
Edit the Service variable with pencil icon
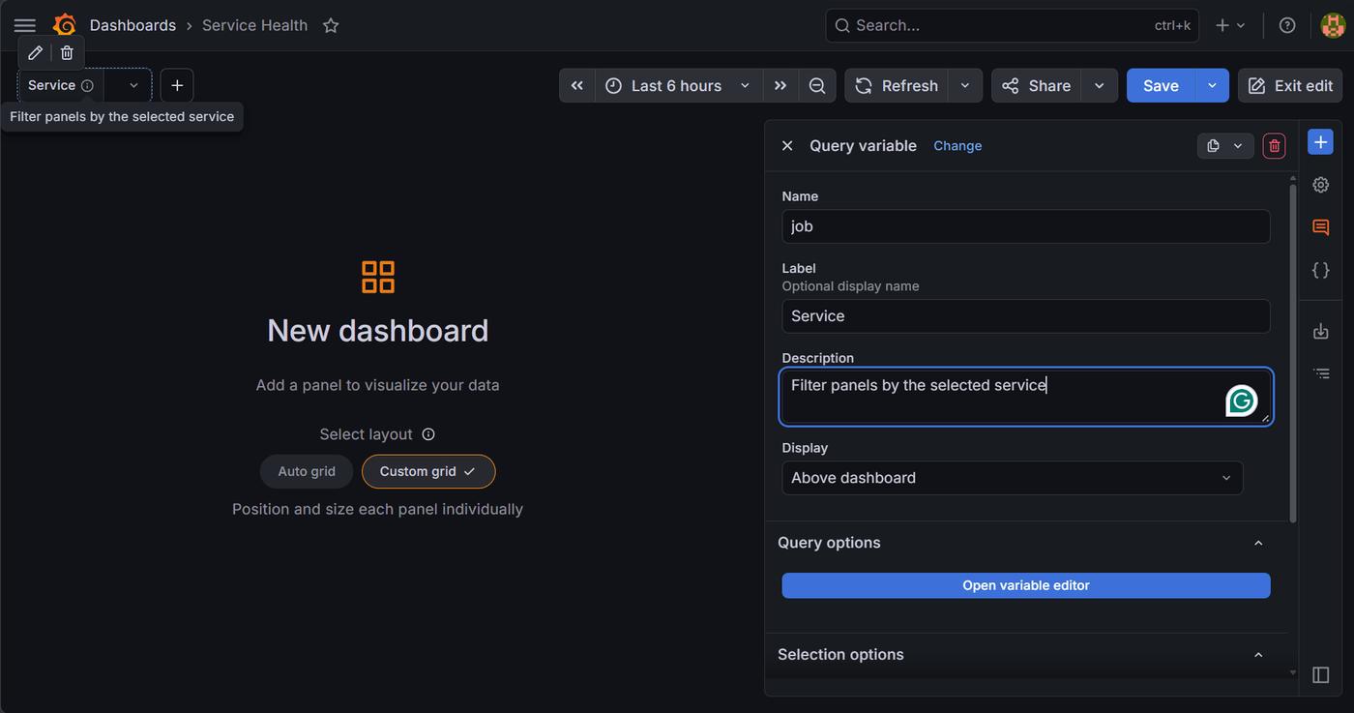(36, 52)
